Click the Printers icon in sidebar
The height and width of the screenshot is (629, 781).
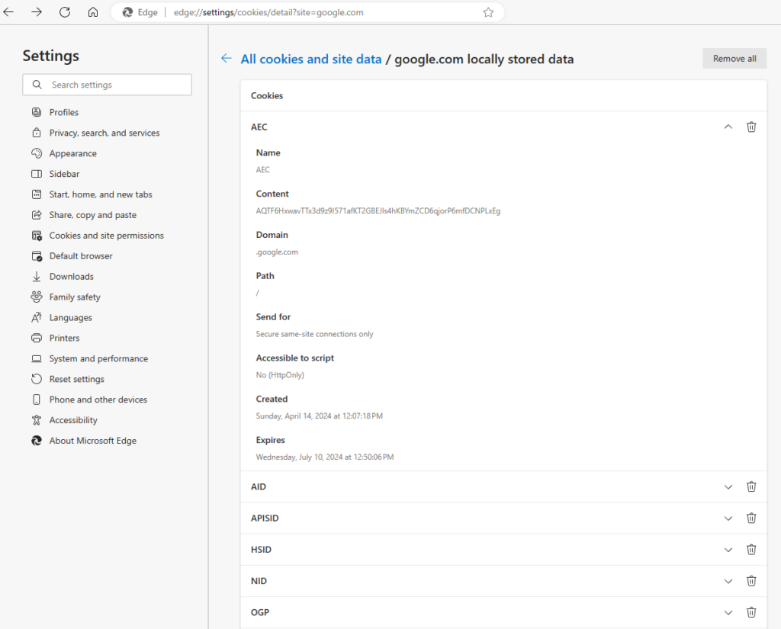37,338
